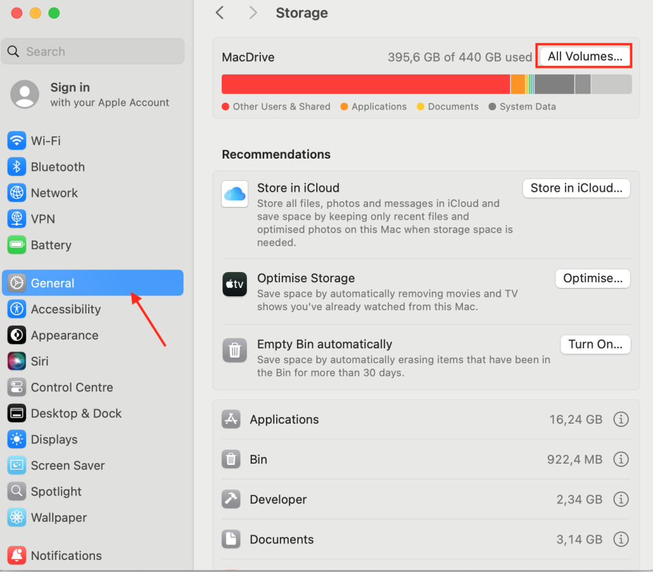
Task: Click the "MacDrive" volume name
Action: point(248,57)
